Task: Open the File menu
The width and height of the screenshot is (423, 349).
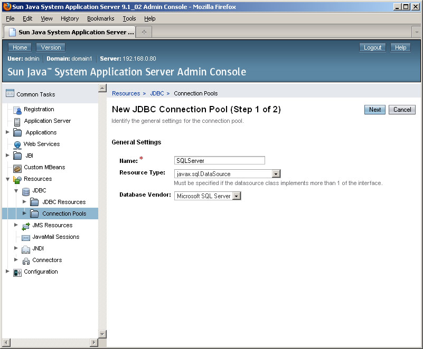Action: click(10, 18)
